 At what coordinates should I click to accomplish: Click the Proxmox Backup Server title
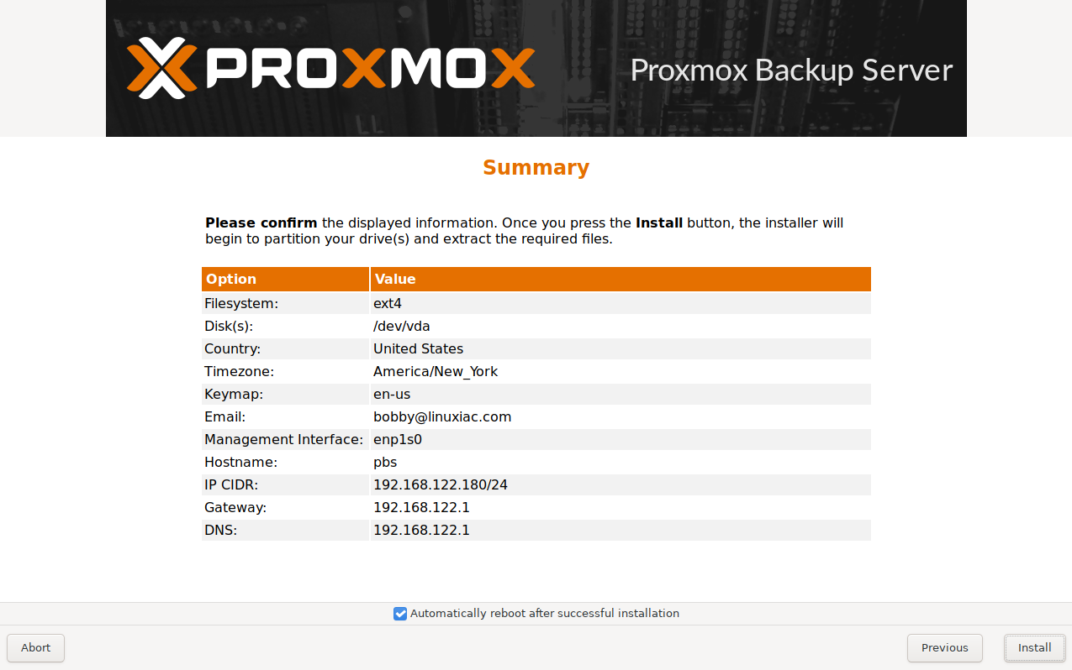[791, 71]
